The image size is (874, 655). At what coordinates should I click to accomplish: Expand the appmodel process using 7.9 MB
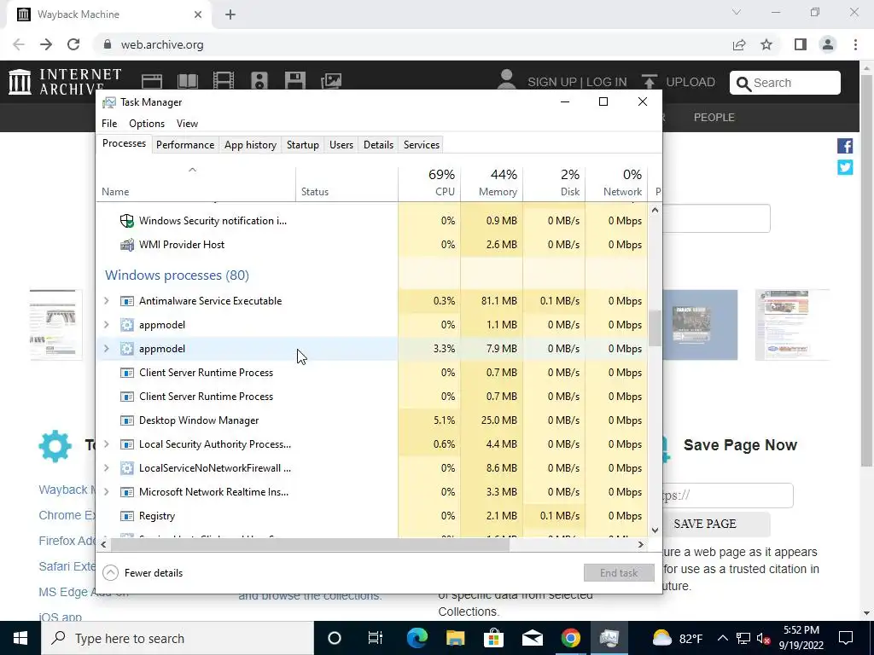coord(107,349)
